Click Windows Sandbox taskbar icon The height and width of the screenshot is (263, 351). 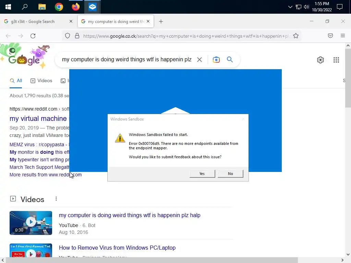[93, 7]
